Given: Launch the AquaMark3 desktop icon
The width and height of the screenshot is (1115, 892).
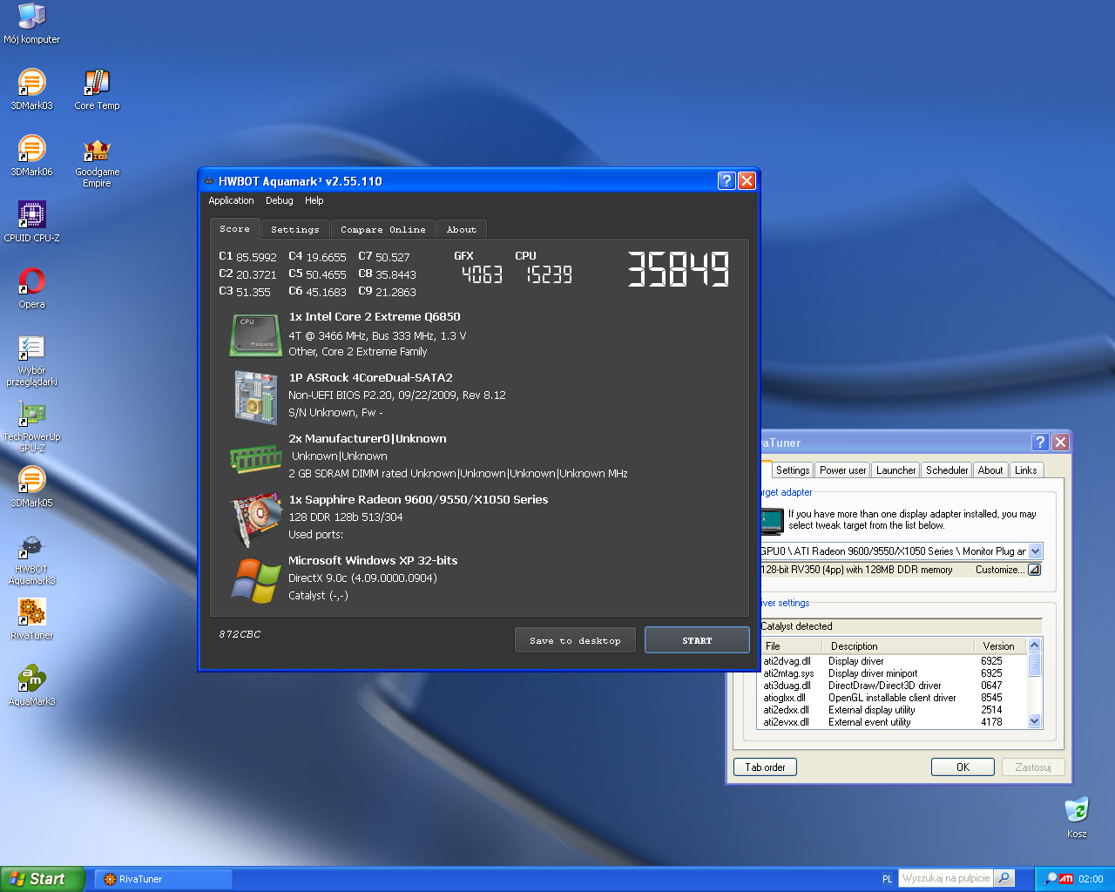Looking at the screenshot, I should [x=31, y=686].
